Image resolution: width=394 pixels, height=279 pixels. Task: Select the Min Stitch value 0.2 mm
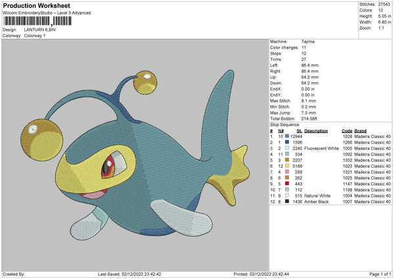(309, 107)
